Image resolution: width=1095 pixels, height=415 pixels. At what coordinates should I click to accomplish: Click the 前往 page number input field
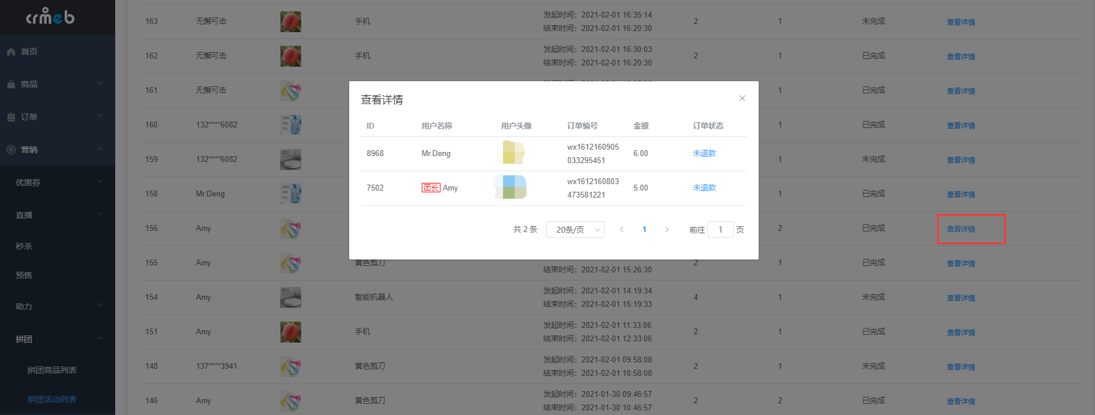[x=721, y=230]
